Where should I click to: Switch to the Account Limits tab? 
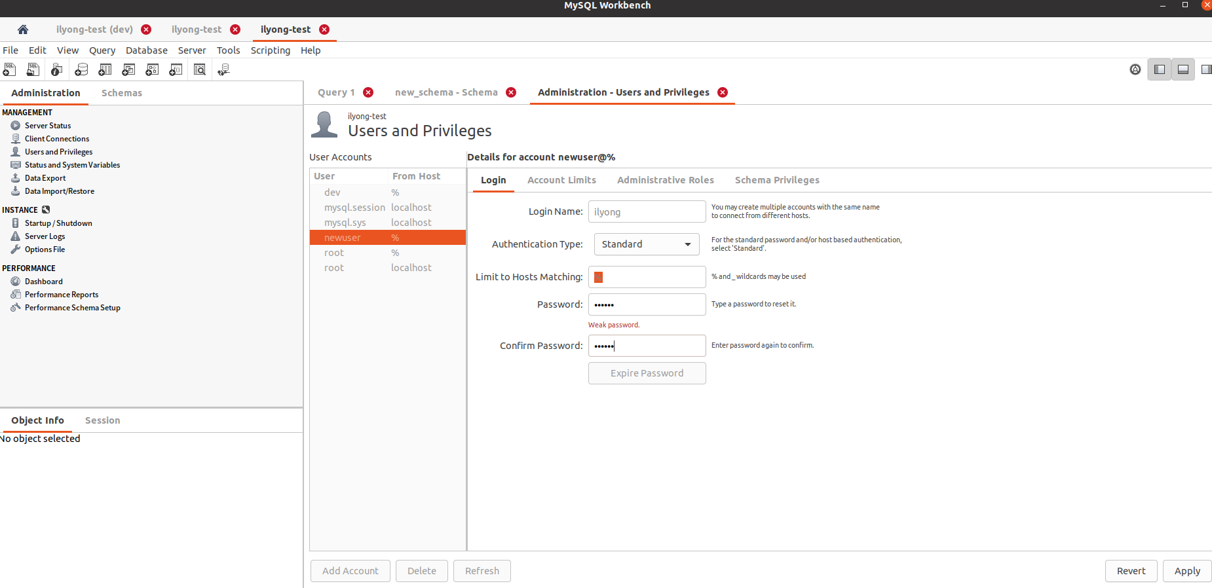[562, 180]
